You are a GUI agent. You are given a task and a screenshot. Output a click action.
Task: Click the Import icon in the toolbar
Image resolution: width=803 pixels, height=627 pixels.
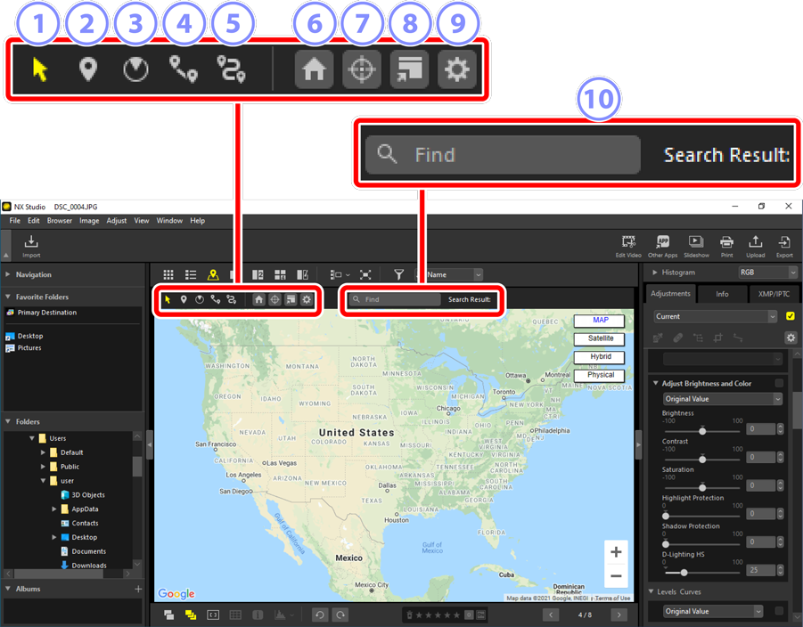(x=31, y=245)
